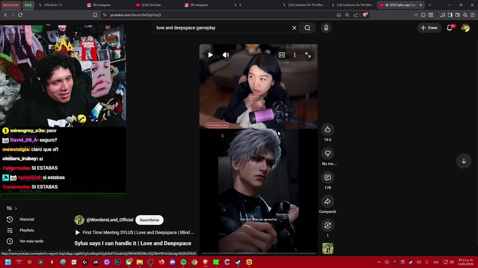Clear the search box with the X
478x268 pixels.
click(x=294, y=28)
